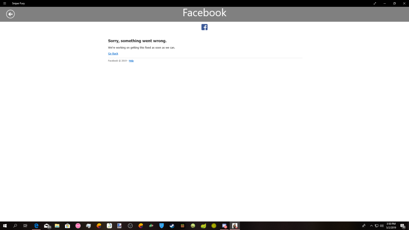Image resolution: width=409 pixels, height=230 pixels.
Task: Open the Windows Start menu
Action: [x=5, y=226]
